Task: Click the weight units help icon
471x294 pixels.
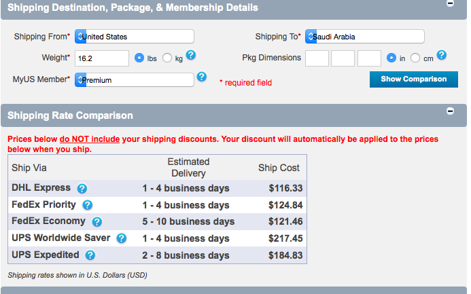Action: point(191,56)
